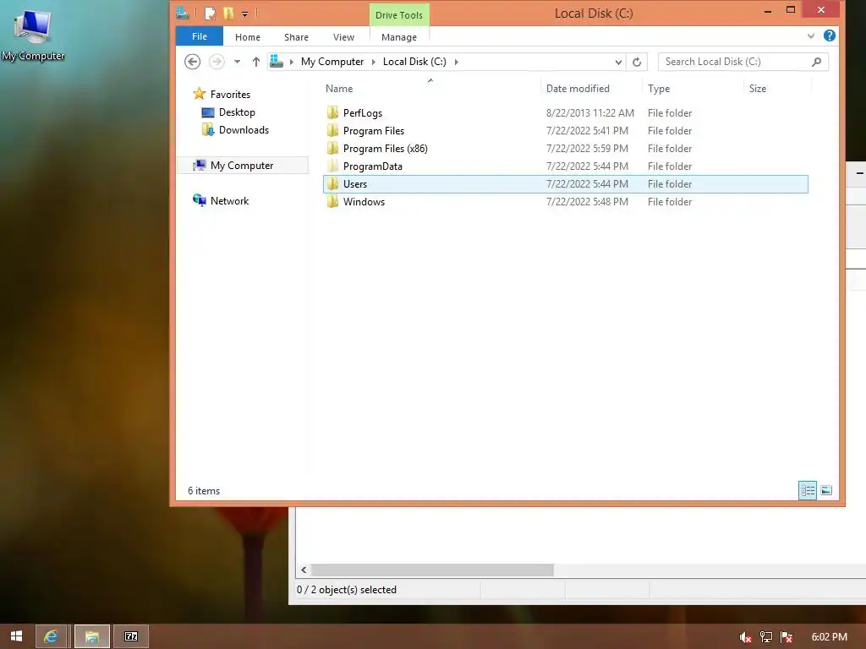This screenshot has height=649, width=866.
Task: Click the scroll left arrow in background window
Action: (x=304, y=570)
